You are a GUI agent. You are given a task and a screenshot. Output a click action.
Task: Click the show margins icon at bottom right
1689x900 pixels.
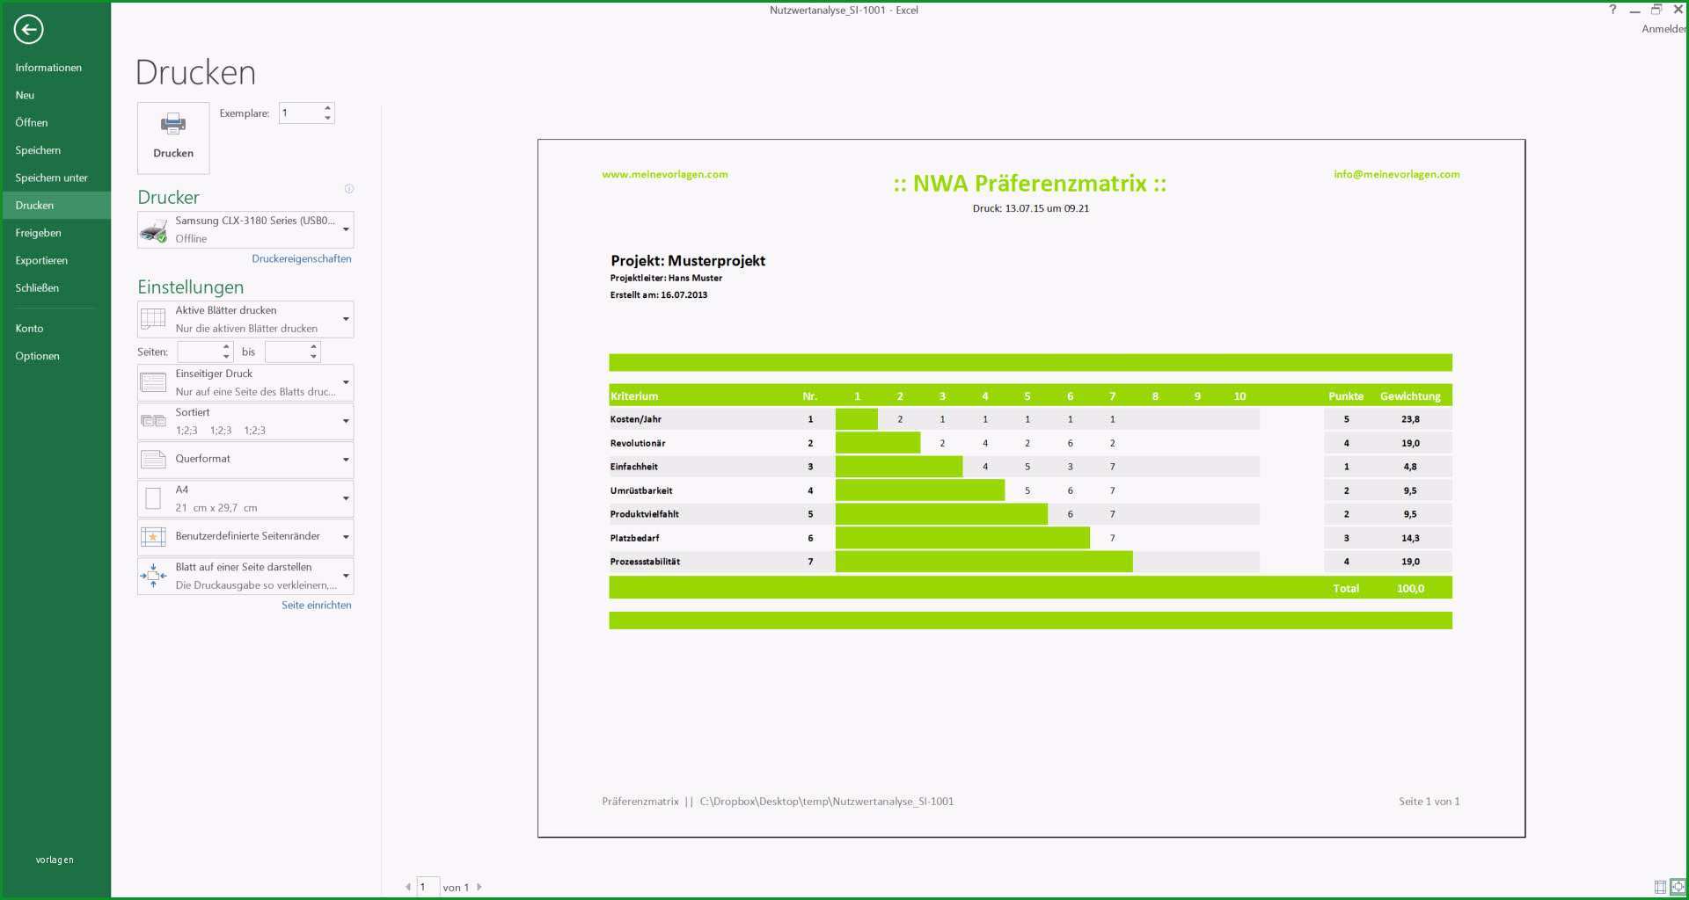pos(1659,887)
